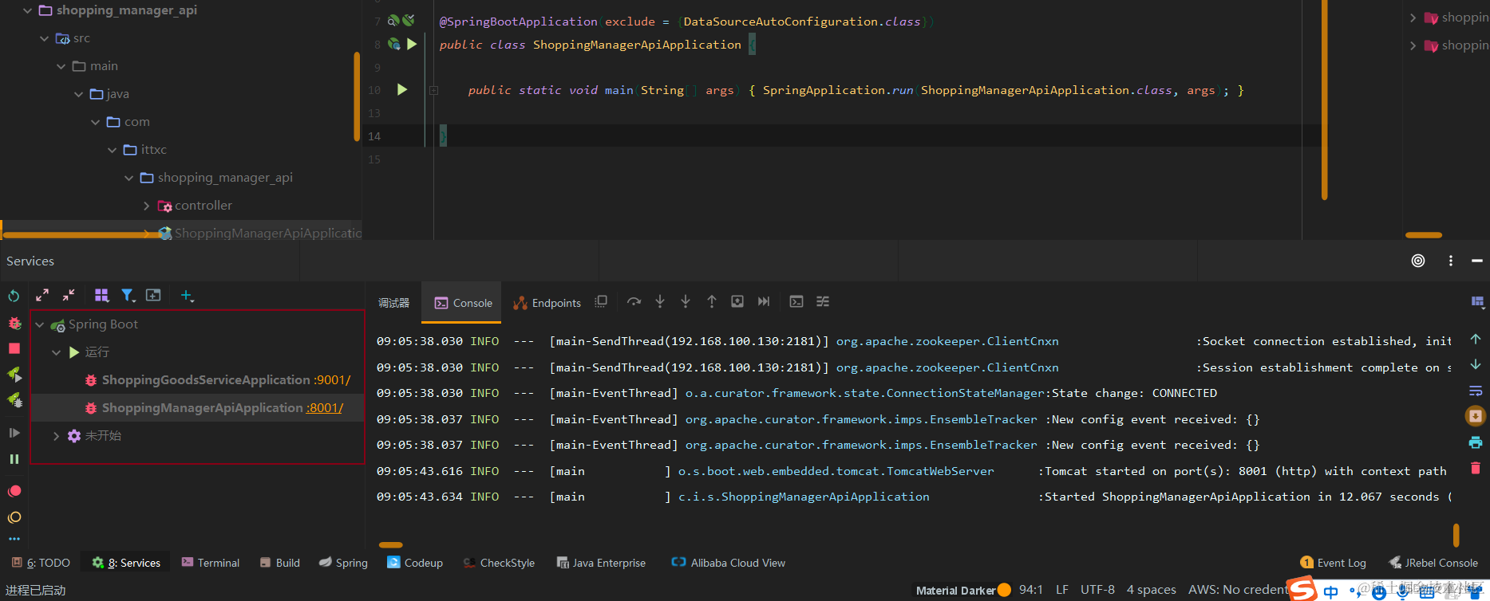Image resolution: width=1490 pixels, height=601 pixels.
Task: Click the Rerun services icon
Action: (x=14, y=296)
